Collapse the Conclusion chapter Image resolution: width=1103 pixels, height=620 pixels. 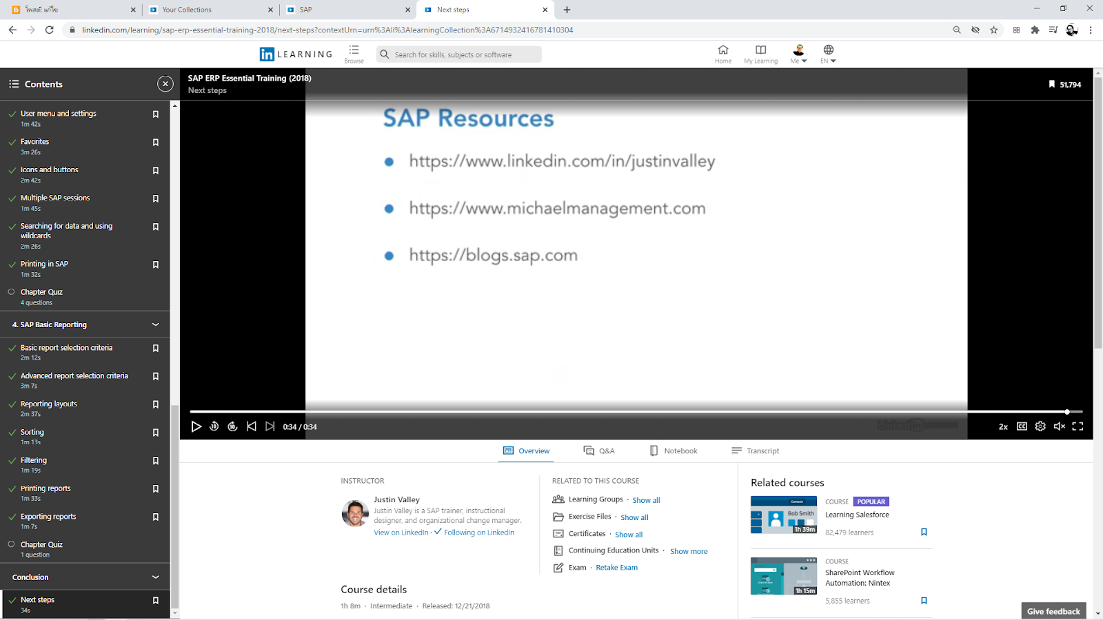[156, 577]
